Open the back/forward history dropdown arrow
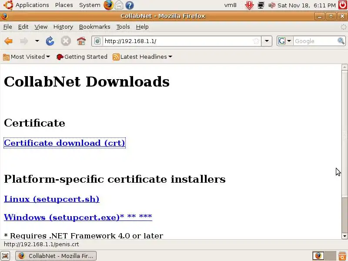348x261 pixels. pos(37,41)
